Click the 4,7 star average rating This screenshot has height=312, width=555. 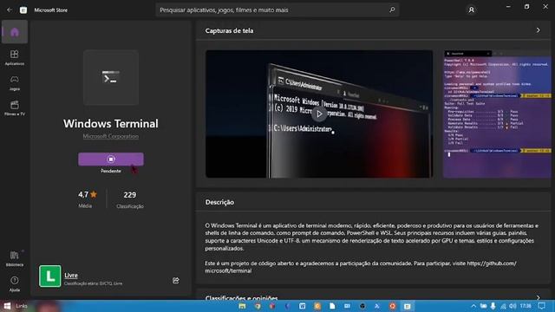(x=88, y=194)
